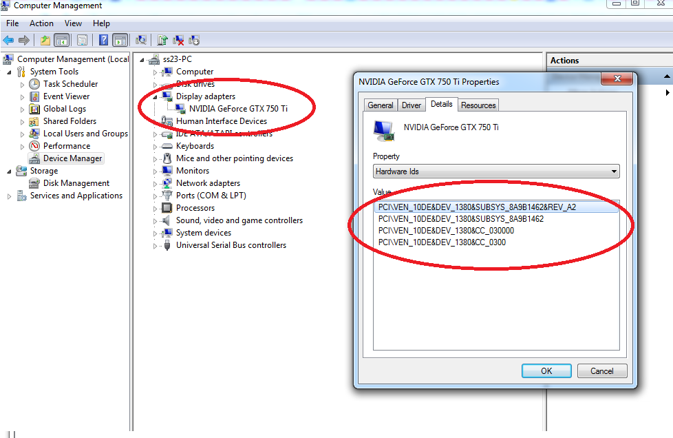Collapse the System Tools tree node
This screenshot has height=438, width=673.
click(9, 72)
